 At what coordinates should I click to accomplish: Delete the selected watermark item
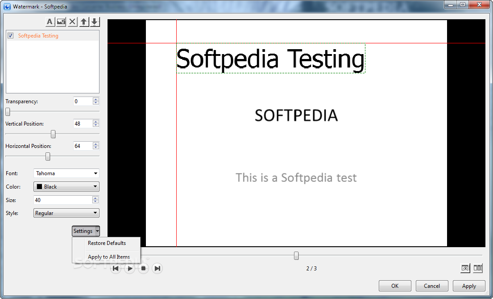coord(72,22)
